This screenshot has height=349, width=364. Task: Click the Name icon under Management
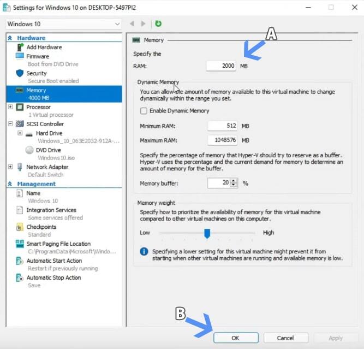click(x=20, y=193)
